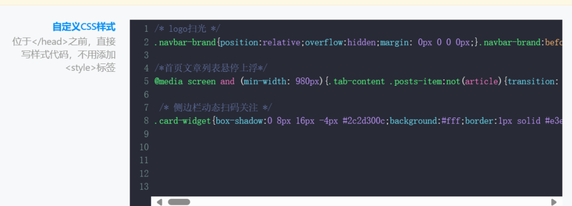Click line number 6 in the gutter
Image resolution: width=572 pixels, height=206 pixels.
coord(146,95)
